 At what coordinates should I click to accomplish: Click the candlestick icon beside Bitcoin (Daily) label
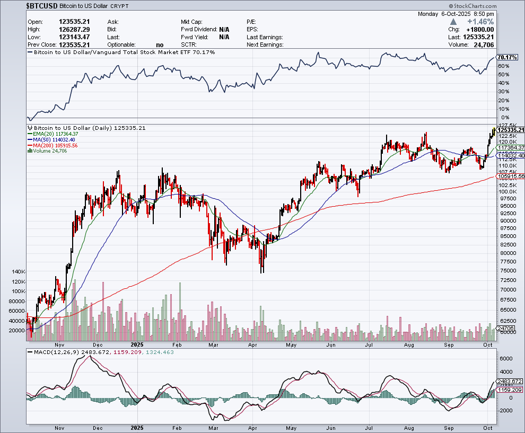pos(30,128)
